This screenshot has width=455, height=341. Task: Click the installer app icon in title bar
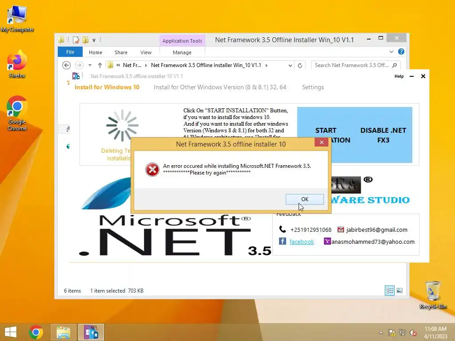76,76
